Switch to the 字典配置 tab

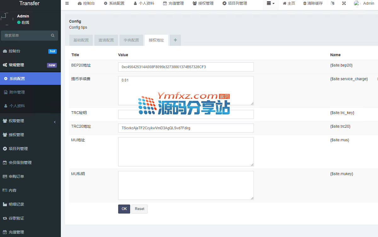[x=131, y=40]
